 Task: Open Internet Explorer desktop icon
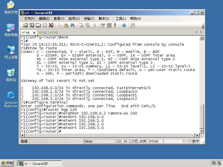11,99
